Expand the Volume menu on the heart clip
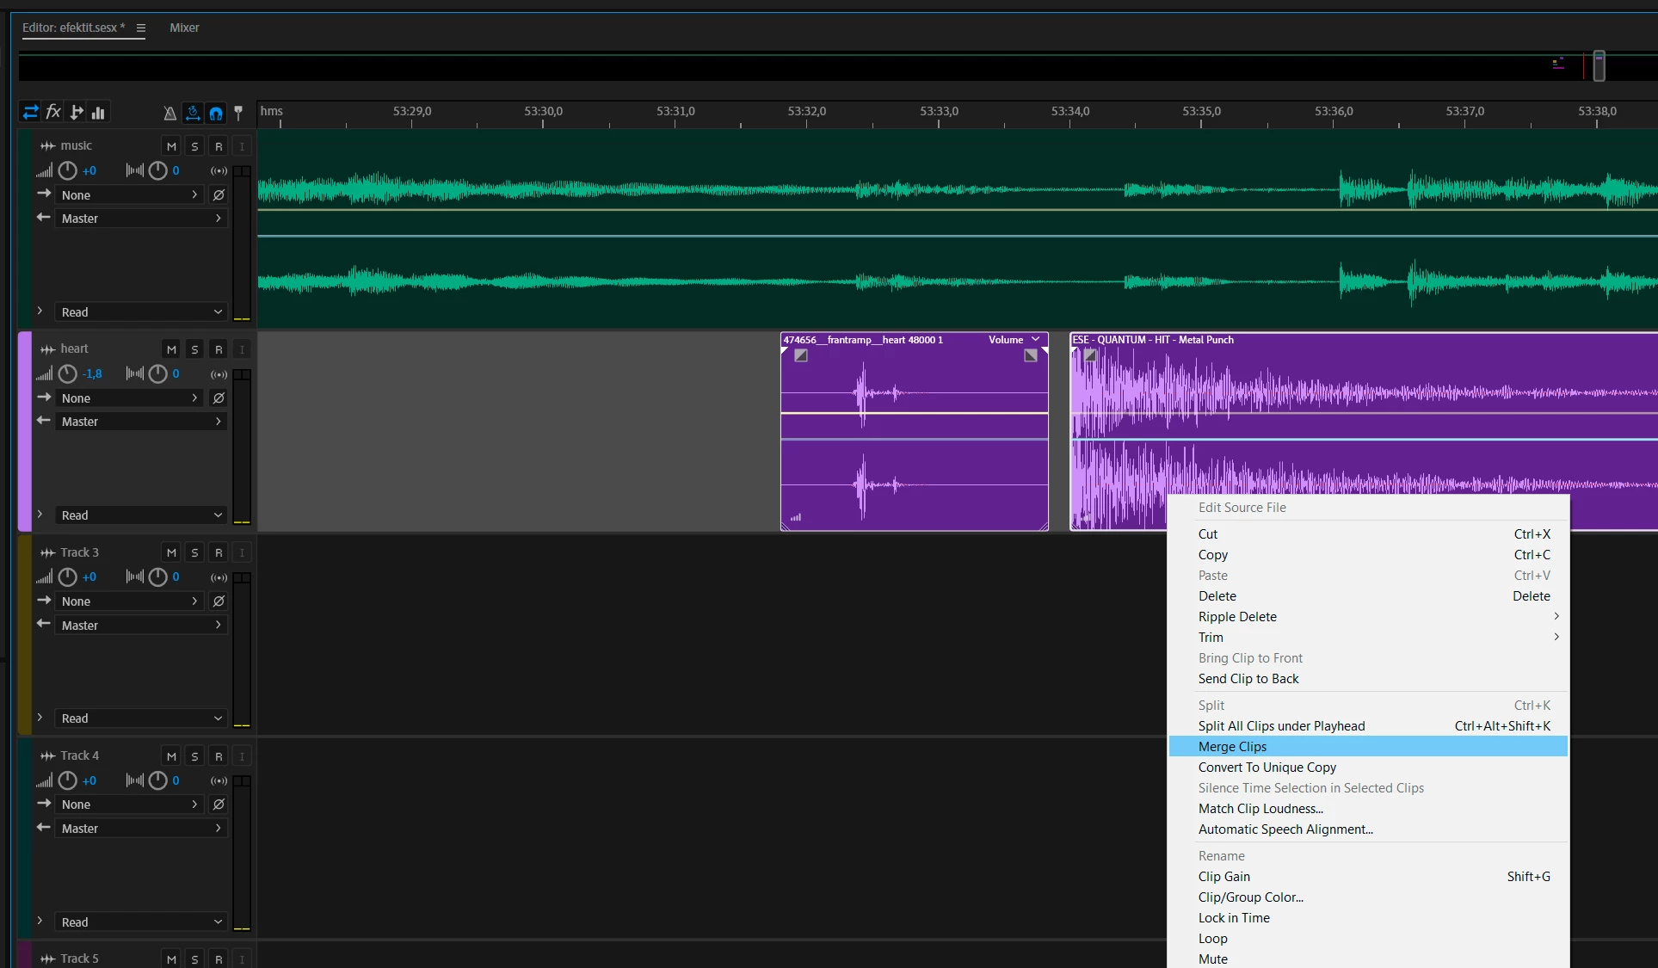 [1035, 339]
